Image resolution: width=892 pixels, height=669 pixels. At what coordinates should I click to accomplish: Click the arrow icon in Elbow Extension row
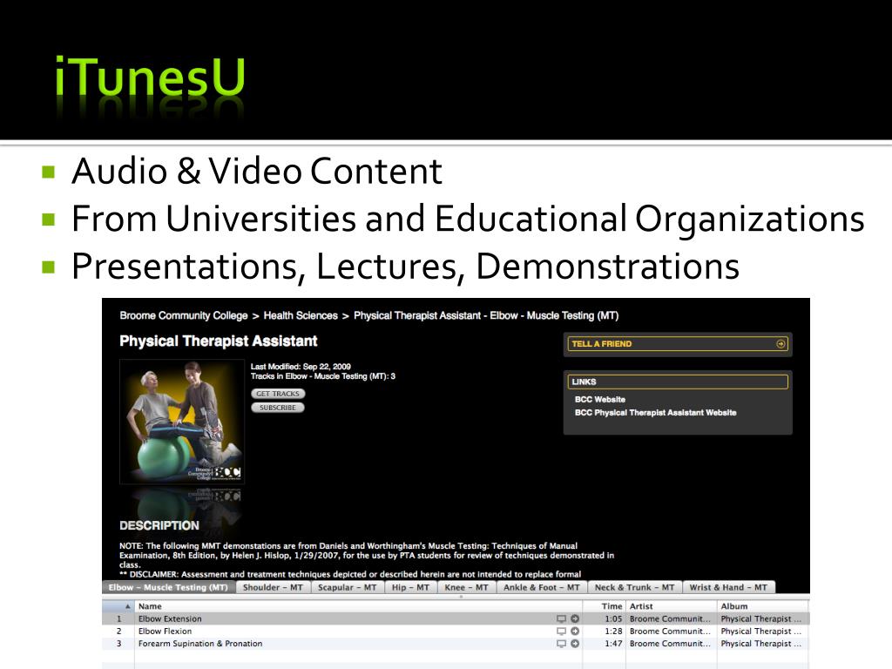click(x=575, y=618)
